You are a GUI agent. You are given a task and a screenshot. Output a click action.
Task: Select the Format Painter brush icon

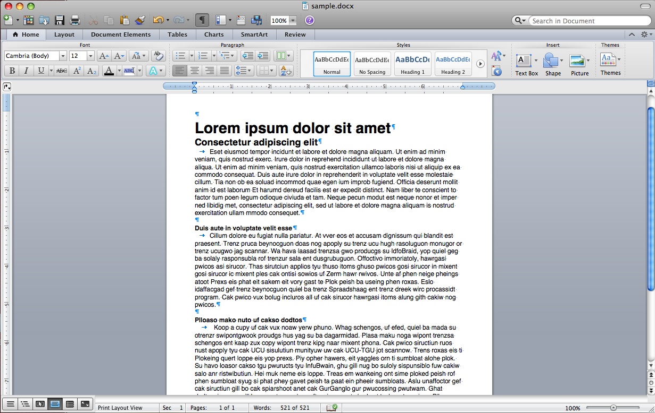pos(140,20)
